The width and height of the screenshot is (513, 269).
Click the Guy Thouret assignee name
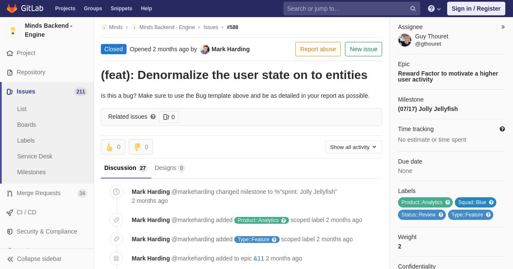(432, 36)
